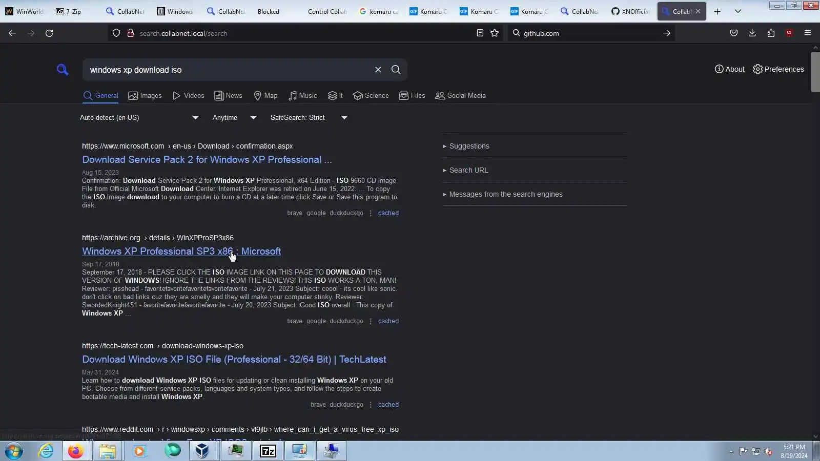Open a new browser tab

tap(717, 11)
